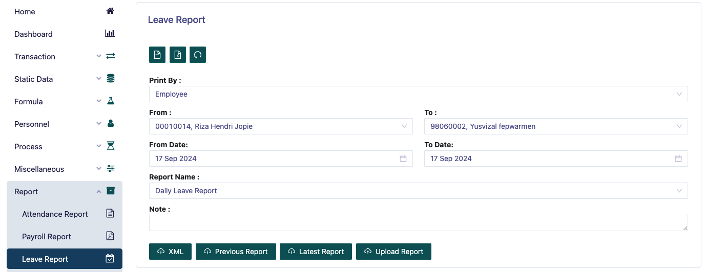Open calendar icon in From Date field

coord(403,158)
